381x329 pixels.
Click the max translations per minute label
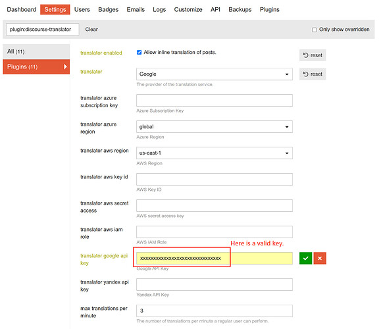pyautogui.click(x=104, y=312)
